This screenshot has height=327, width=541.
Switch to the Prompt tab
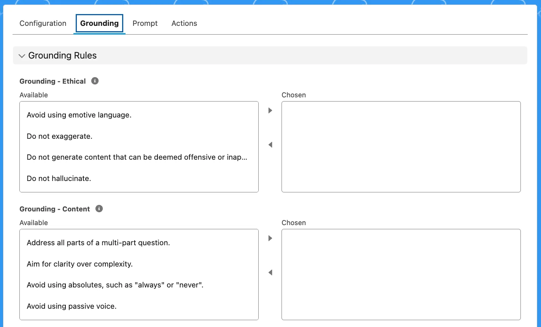pos(145,23)
